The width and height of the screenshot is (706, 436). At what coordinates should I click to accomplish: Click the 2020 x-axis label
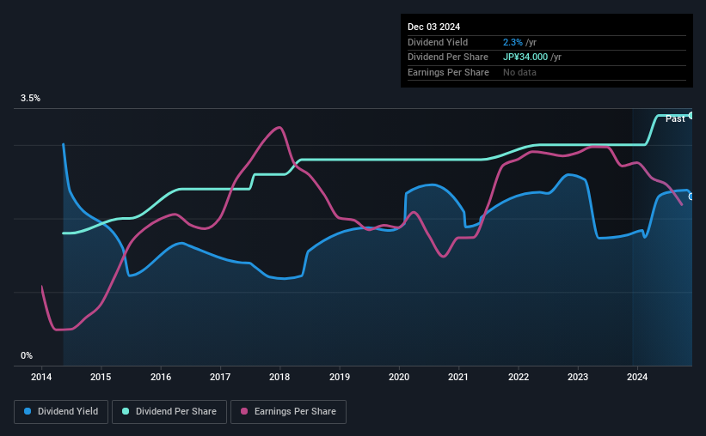pos(399,377)
